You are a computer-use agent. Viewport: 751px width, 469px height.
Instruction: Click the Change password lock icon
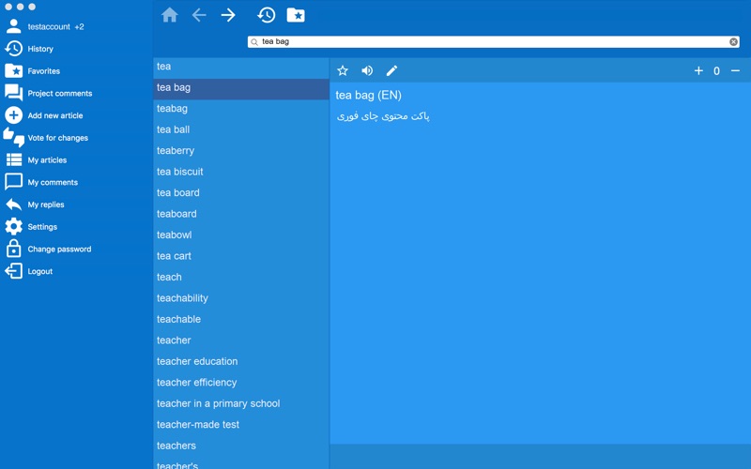pyautogui.click(x=13, y=249)
